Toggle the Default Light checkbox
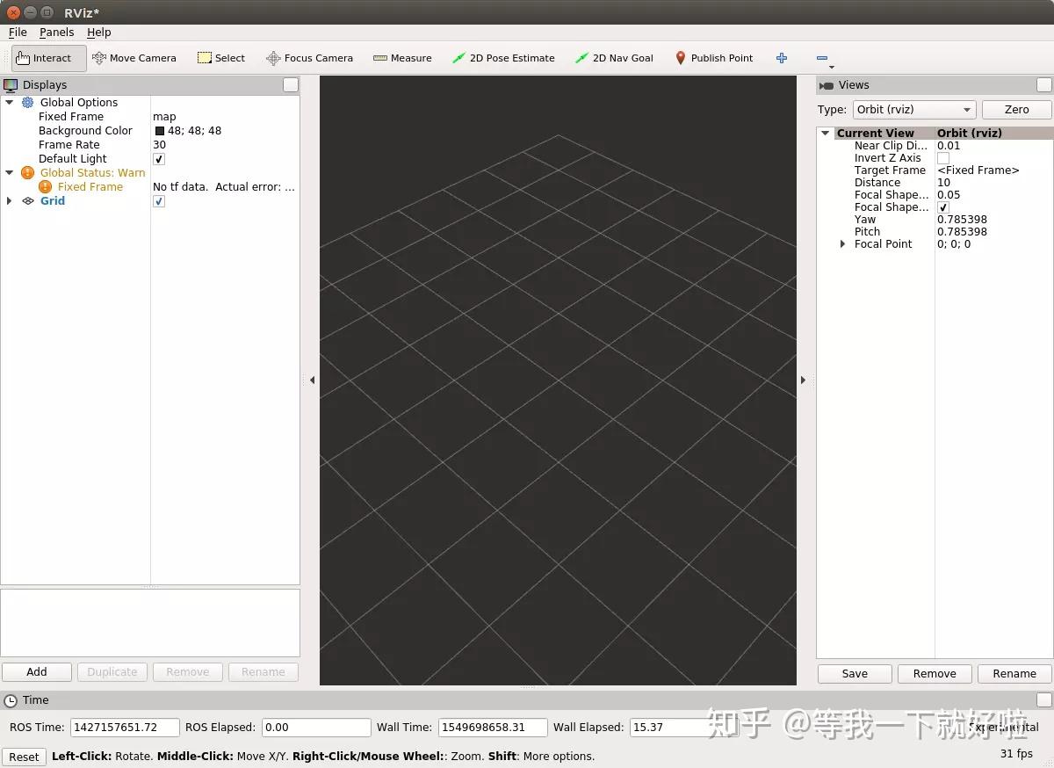 pyautogui.click(x=159, y=159)
